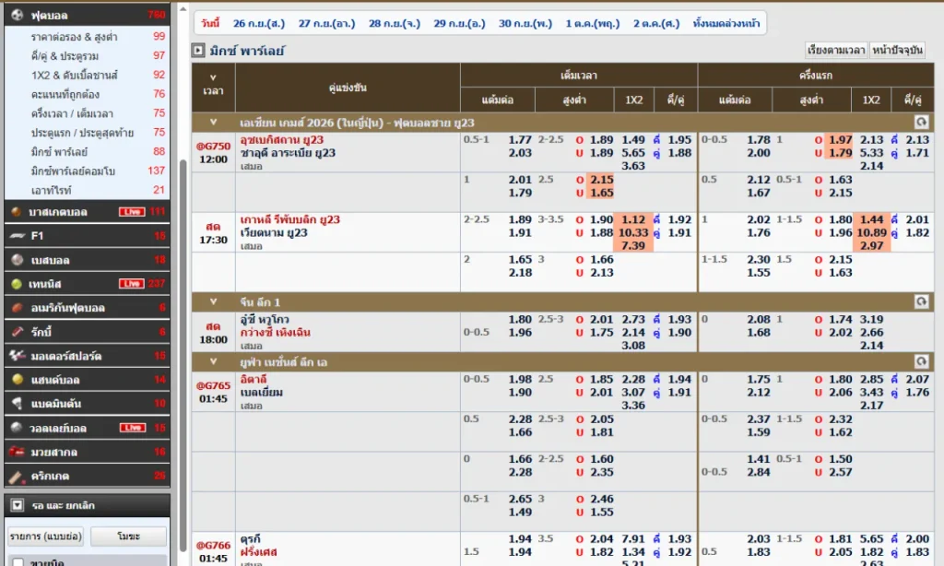Screen dimensions: 944x566
Task: Open the badminton shuttlecock icon beside แบดมินตัน
Action: pyautogui.click(x=17, y=404)
